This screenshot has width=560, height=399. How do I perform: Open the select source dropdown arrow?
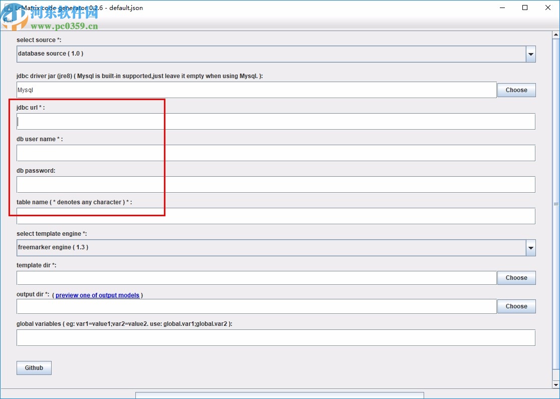pos(531,54)
